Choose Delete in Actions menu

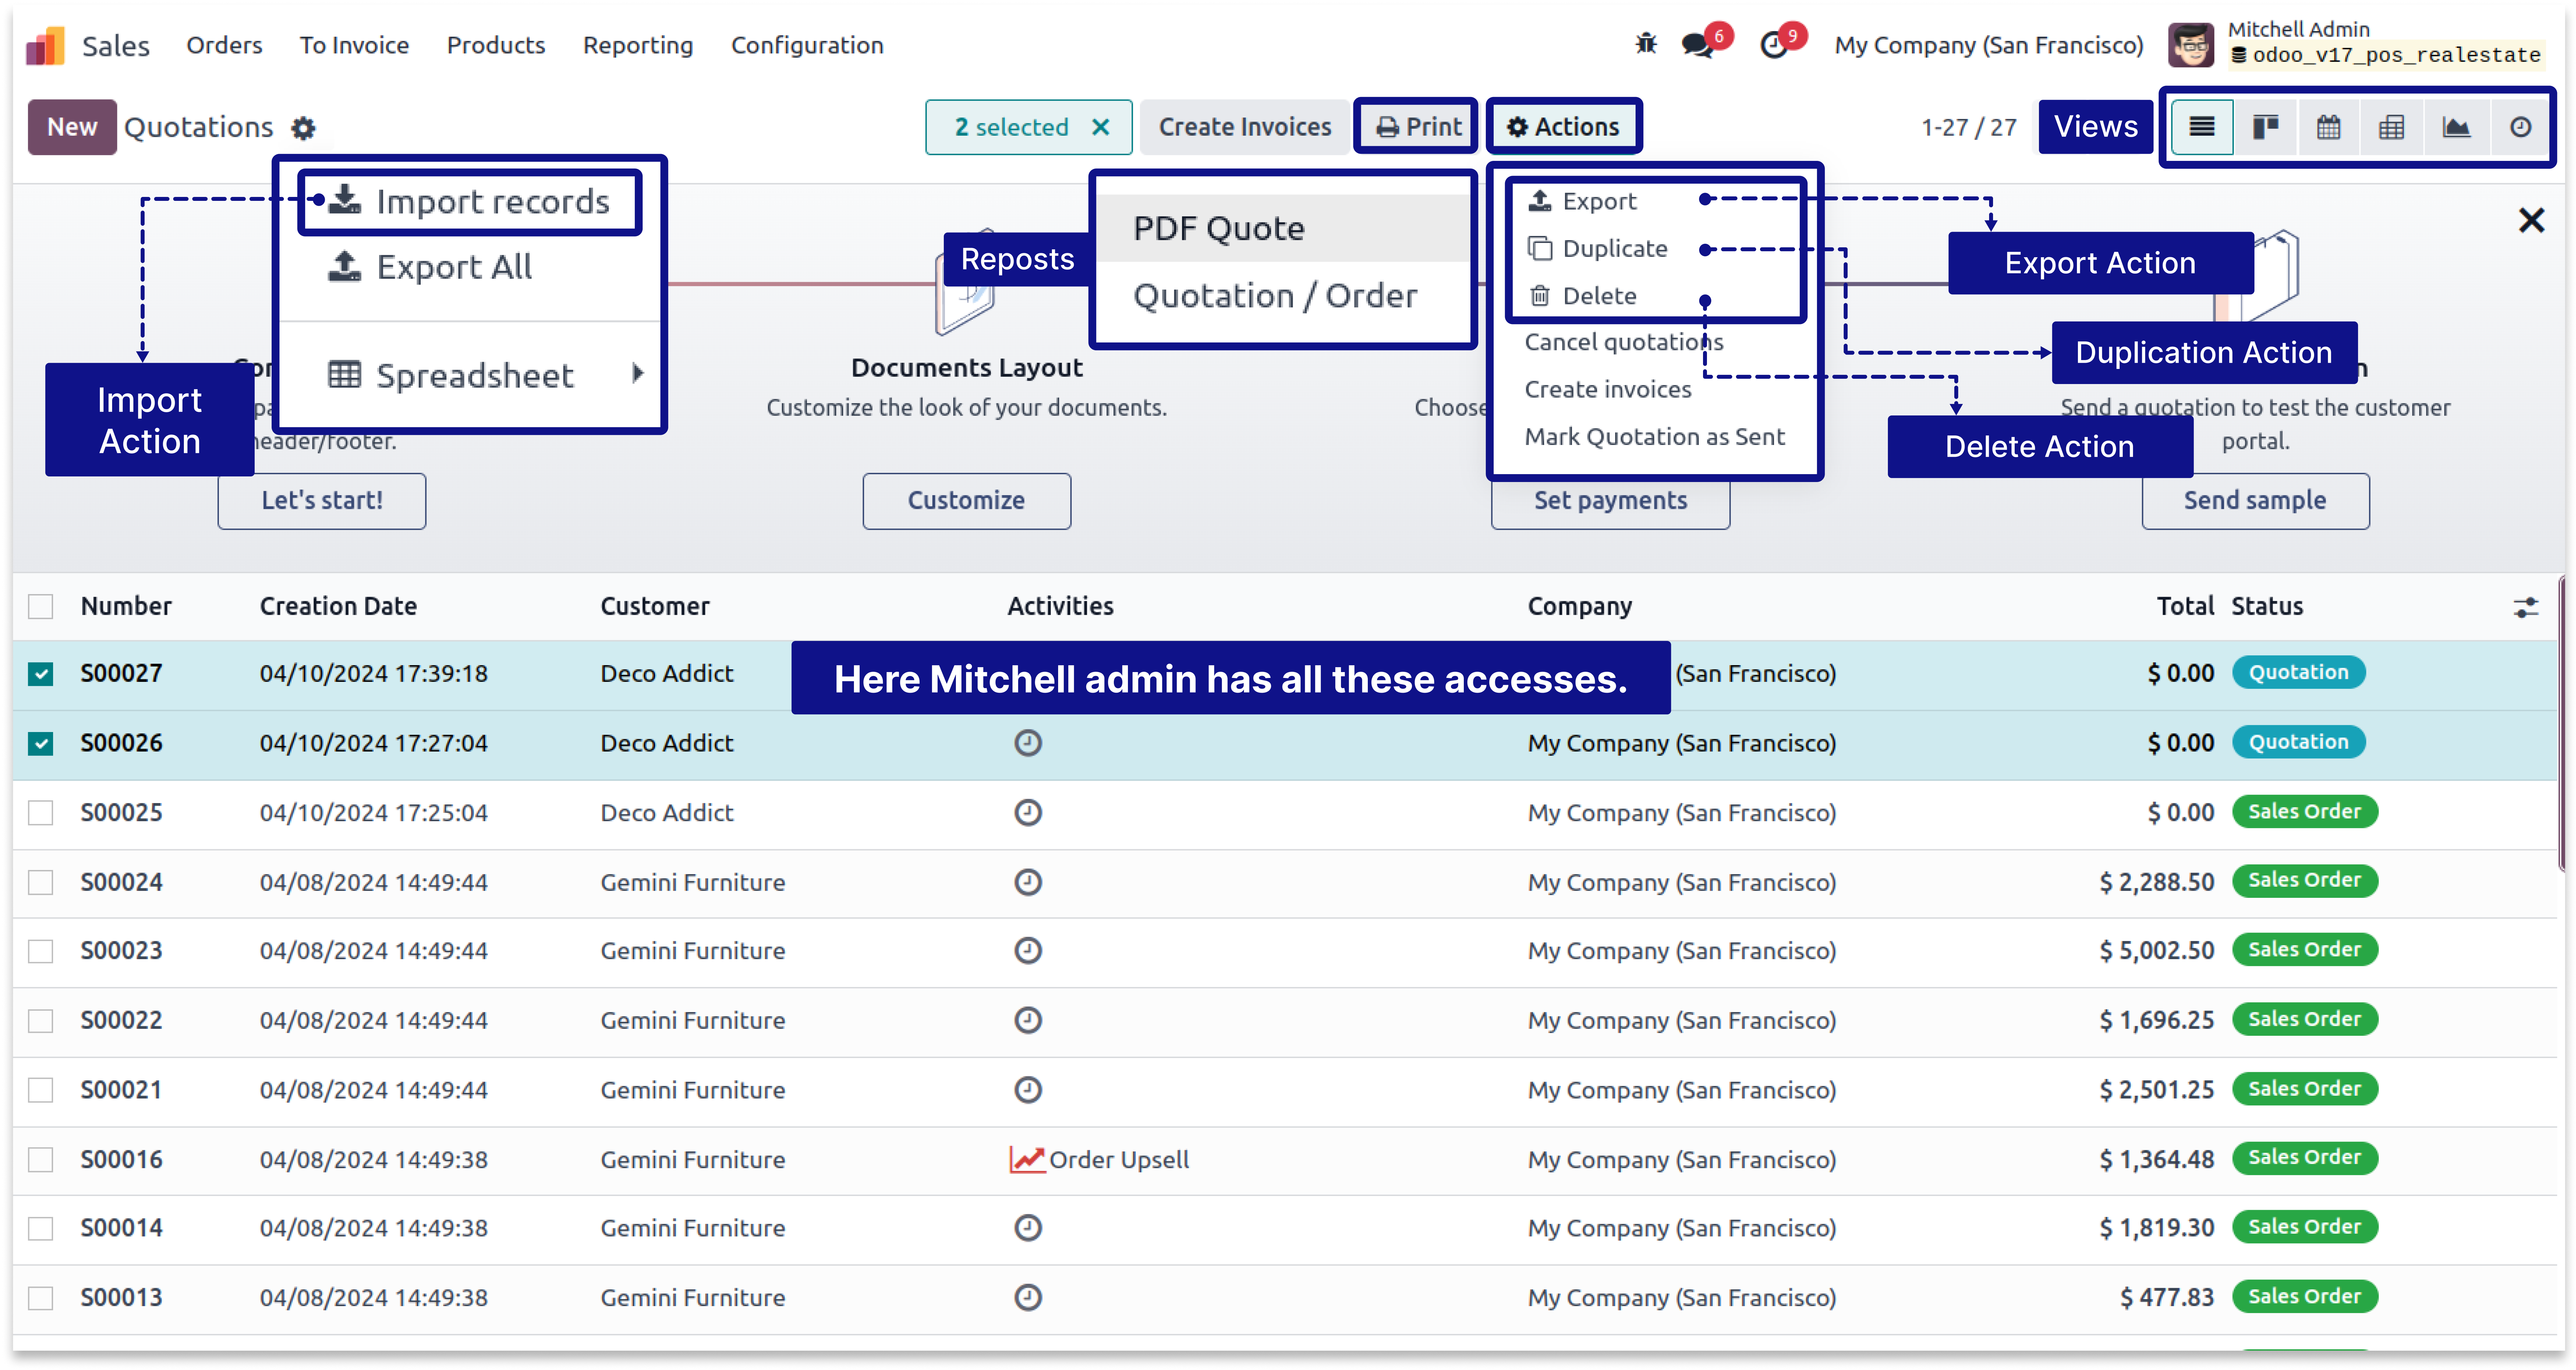click(x=1583, y=296)
